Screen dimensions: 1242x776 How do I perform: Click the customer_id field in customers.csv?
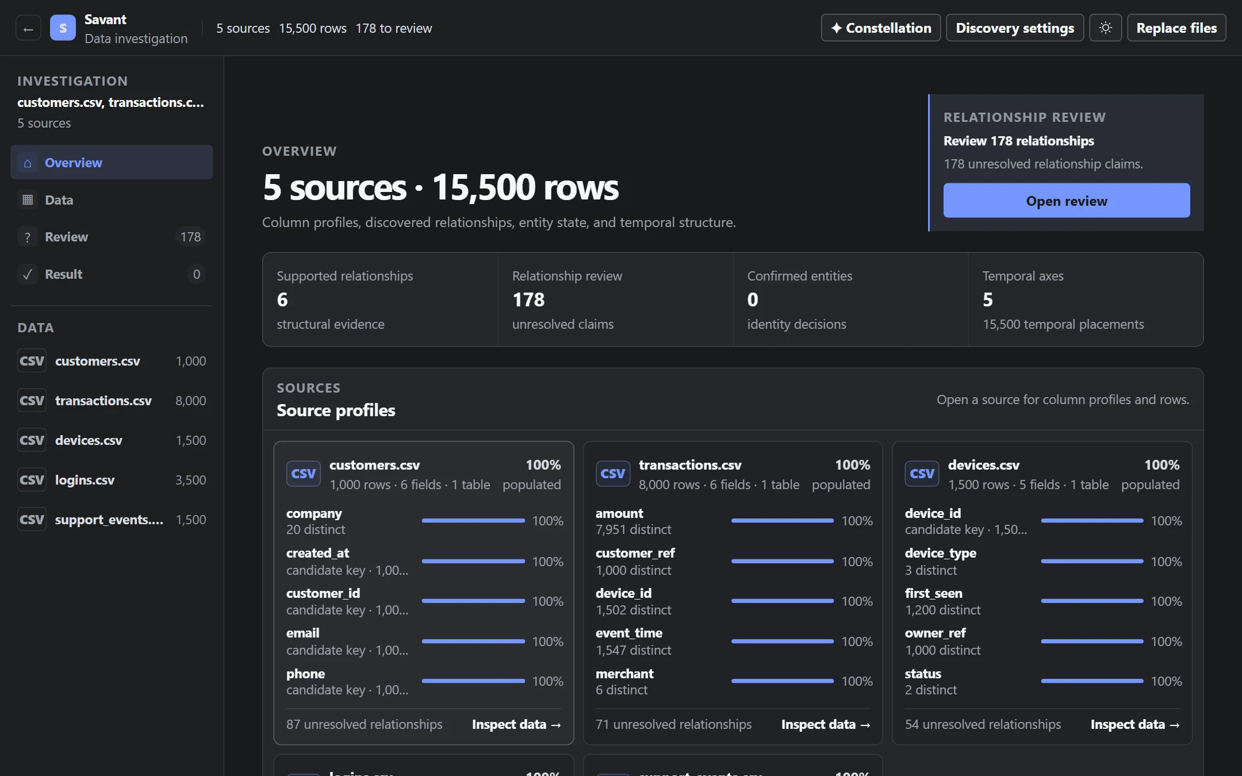[x=424, y=601]
